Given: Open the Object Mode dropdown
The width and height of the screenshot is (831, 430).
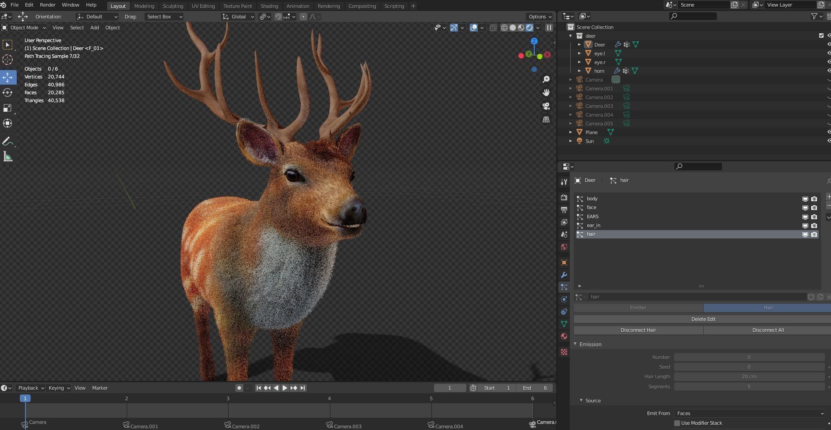Looking at the screenshot, I should (24, 28).
